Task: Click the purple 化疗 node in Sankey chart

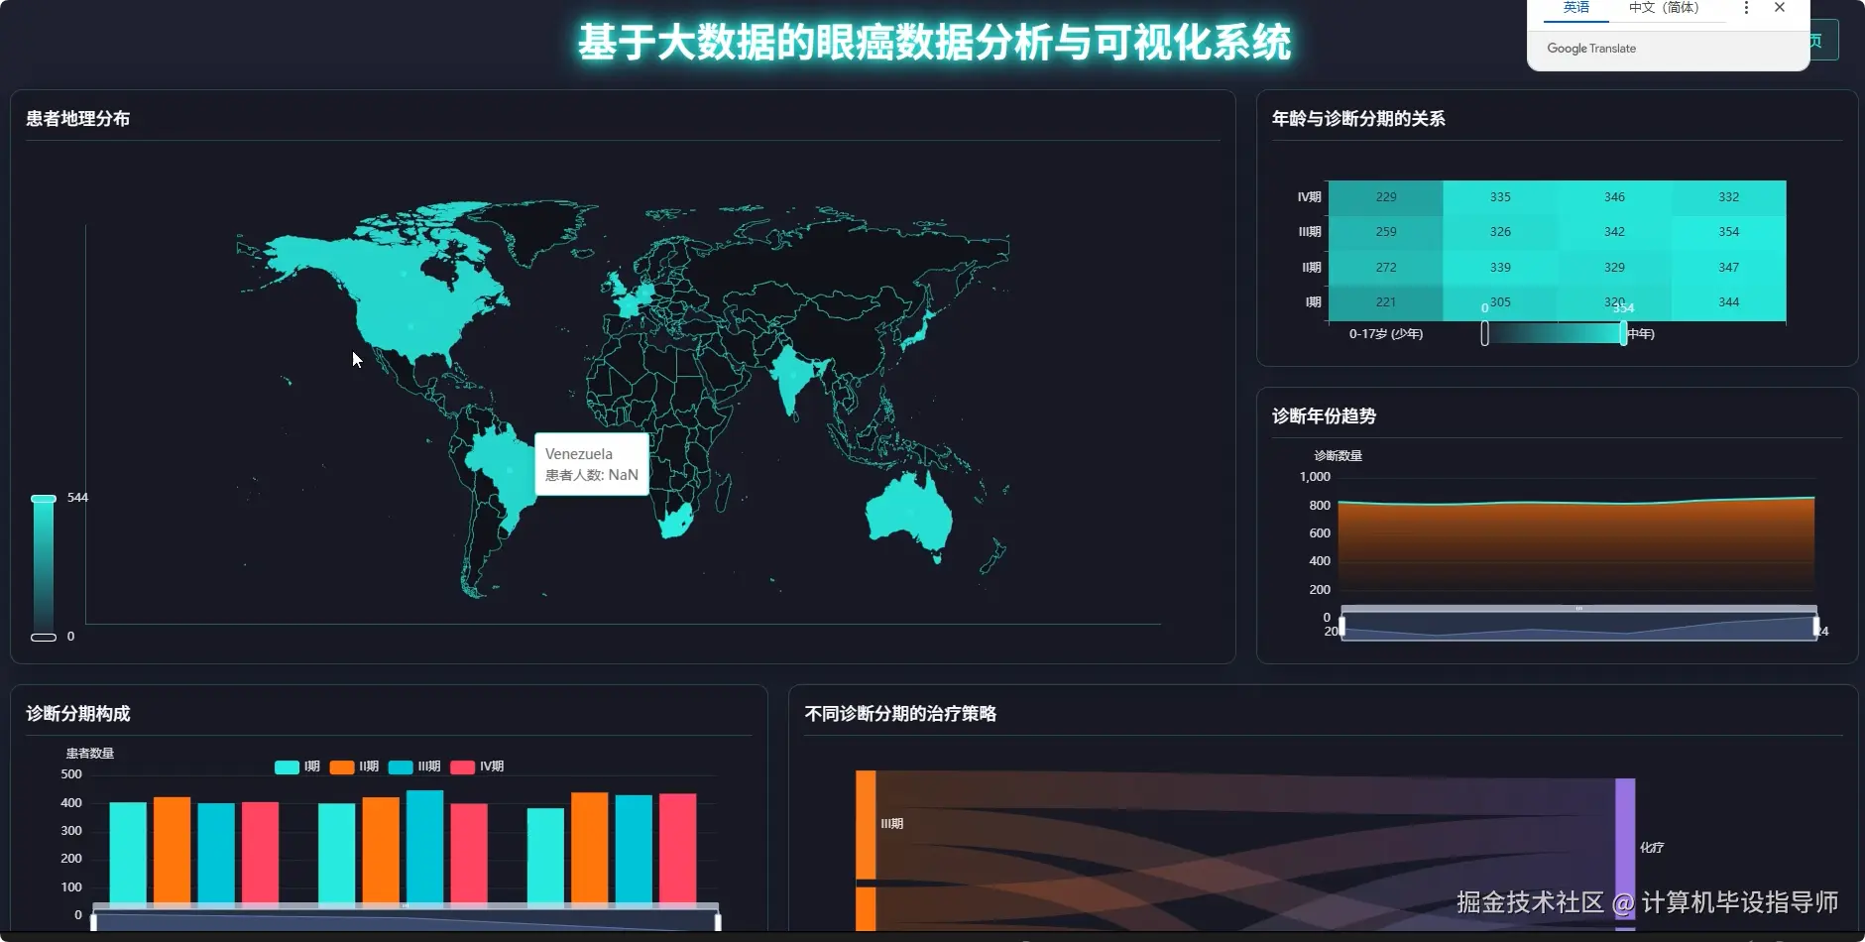Action: [x=1625, y=851]
